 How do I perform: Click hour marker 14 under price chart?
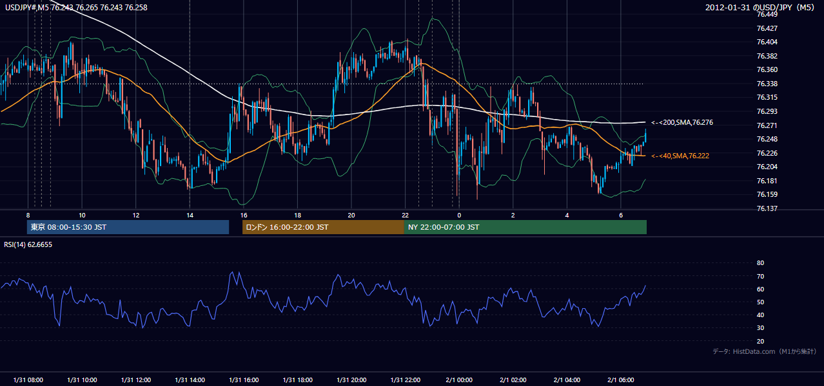[190, 215]
